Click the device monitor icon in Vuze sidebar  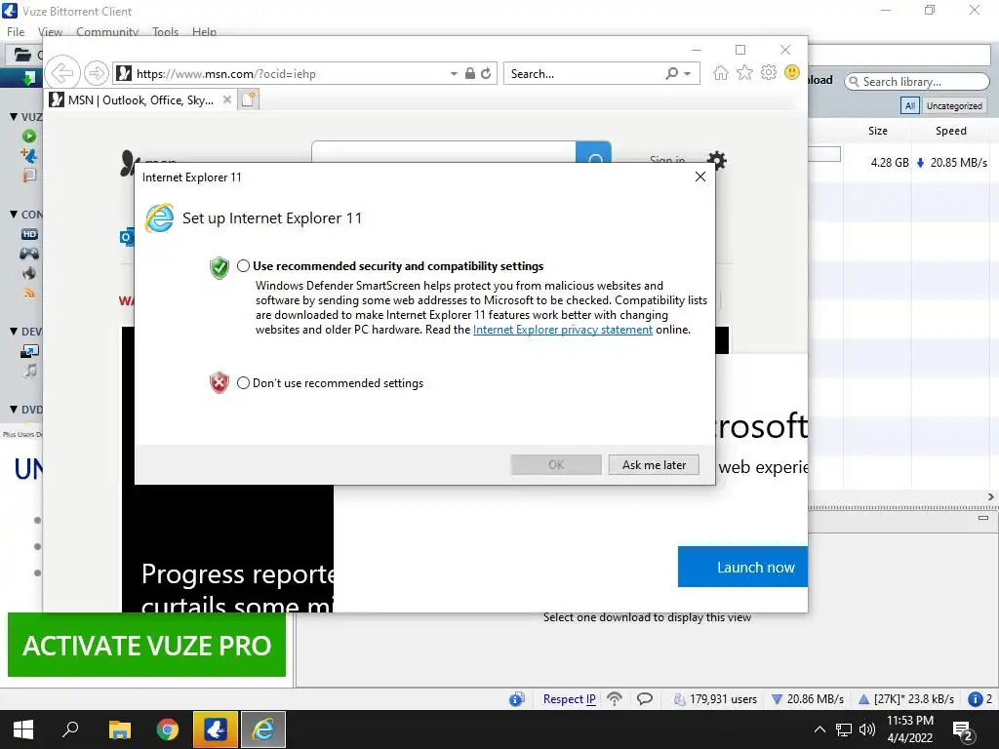click(x=29, y=351)
